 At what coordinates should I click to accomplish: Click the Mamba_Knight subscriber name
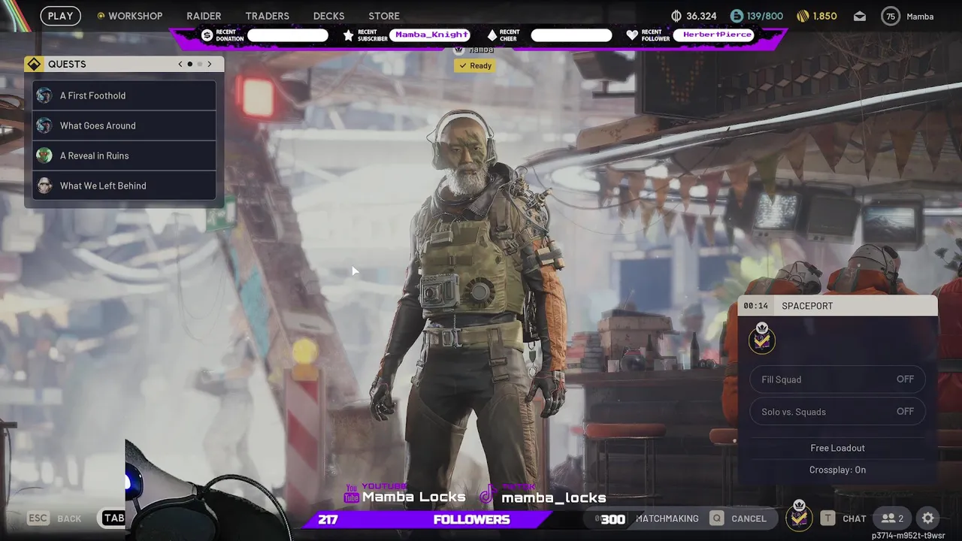pyautogui.click(x=431, y=35)
